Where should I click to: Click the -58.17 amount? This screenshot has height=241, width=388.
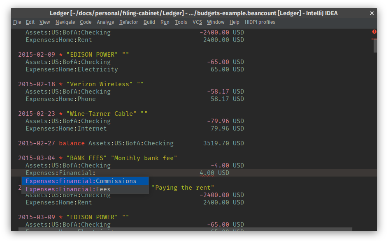[218, 92]
